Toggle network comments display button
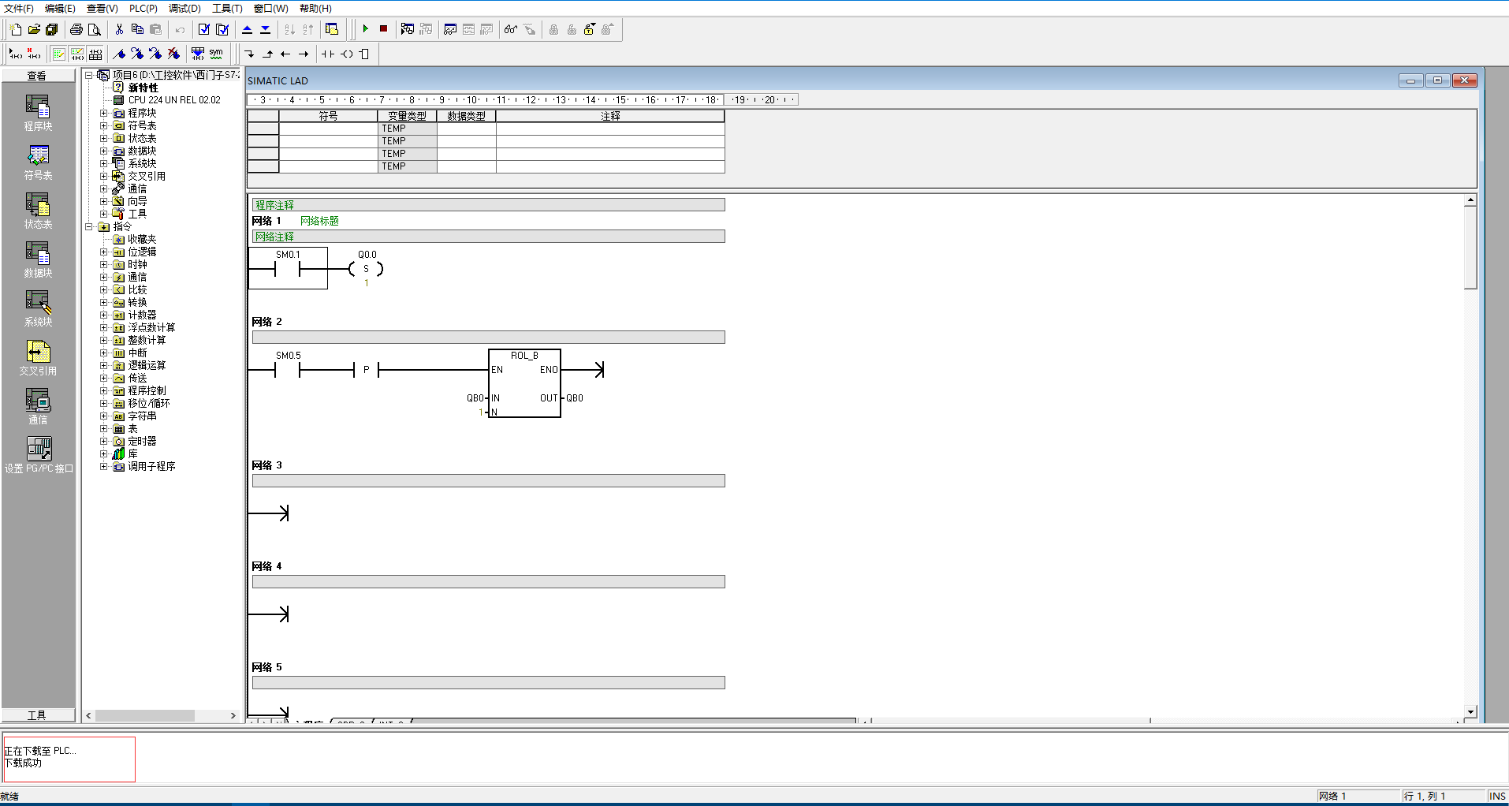 point(77,54)
